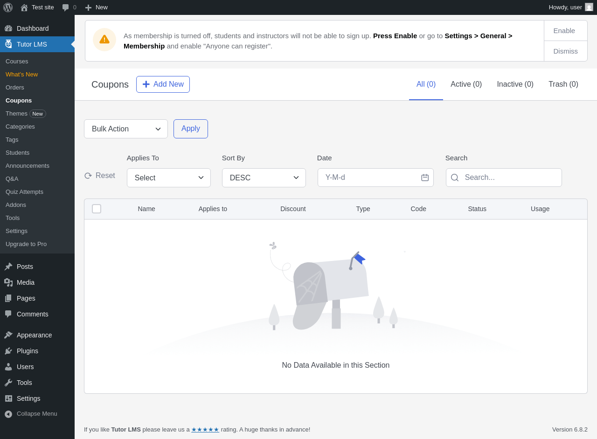597x439 pixels.
Task: Click No Data Available in this Section text
Action: [x=336, y=365]
